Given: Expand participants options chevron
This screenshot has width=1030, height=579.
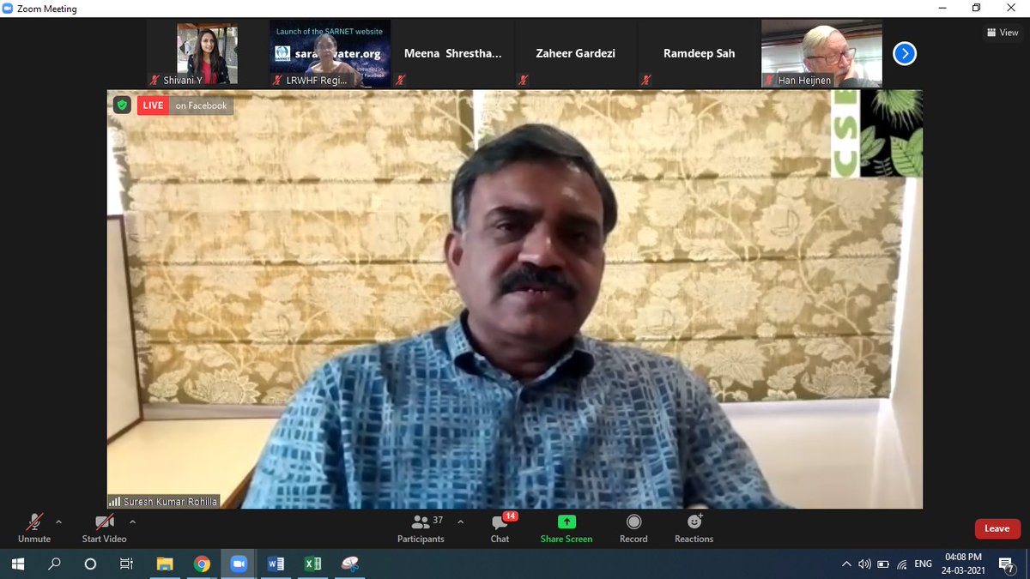Looking at the screenshot, I should [x=460, y=521].
